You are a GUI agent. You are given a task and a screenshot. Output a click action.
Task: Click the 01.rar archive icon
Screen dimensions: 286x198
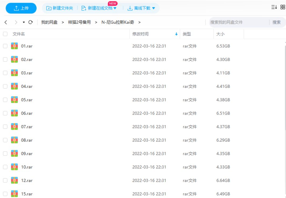click(x=15, y=46)
